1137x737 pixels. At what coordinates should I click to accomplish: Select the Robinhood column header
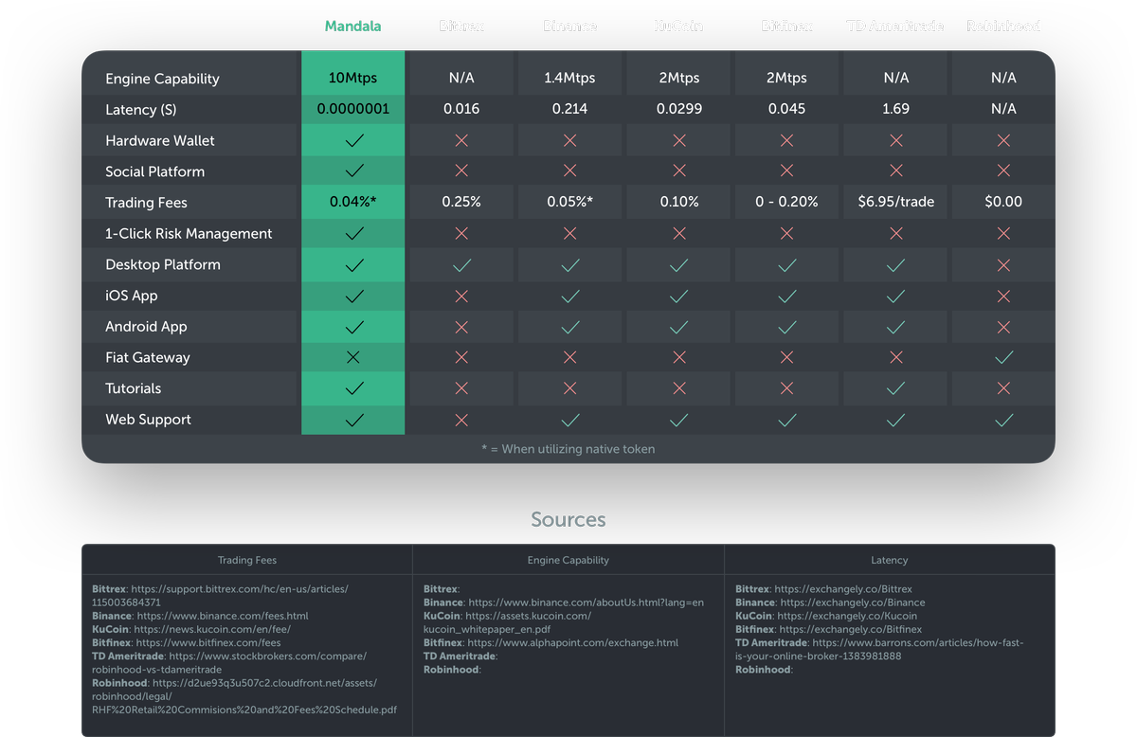(x=1003, y=26)
